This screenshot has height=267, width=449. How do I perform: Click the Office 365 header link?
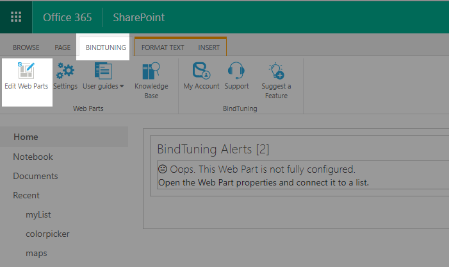click(x=67, y=17)
